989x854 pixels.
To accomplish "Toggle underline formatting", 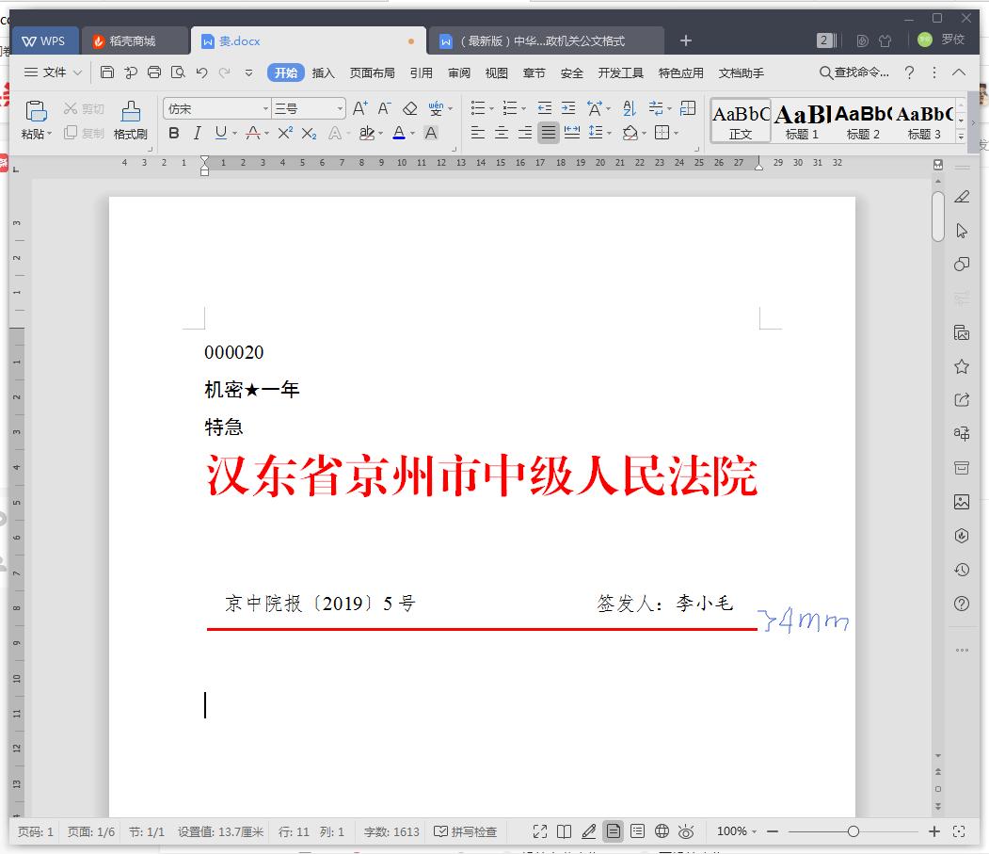I will 218,133.
